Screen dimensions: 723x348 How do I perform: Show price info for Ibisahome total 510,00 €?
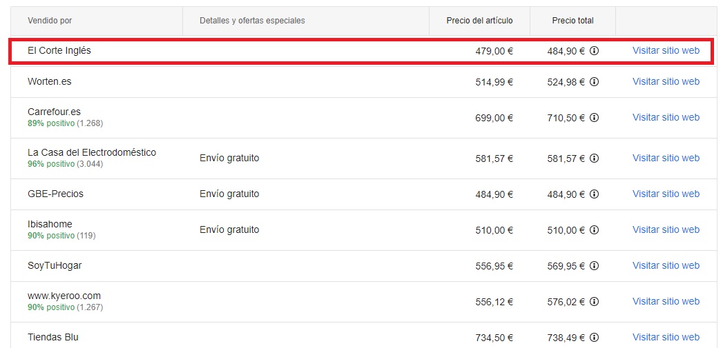coord(595,230)
